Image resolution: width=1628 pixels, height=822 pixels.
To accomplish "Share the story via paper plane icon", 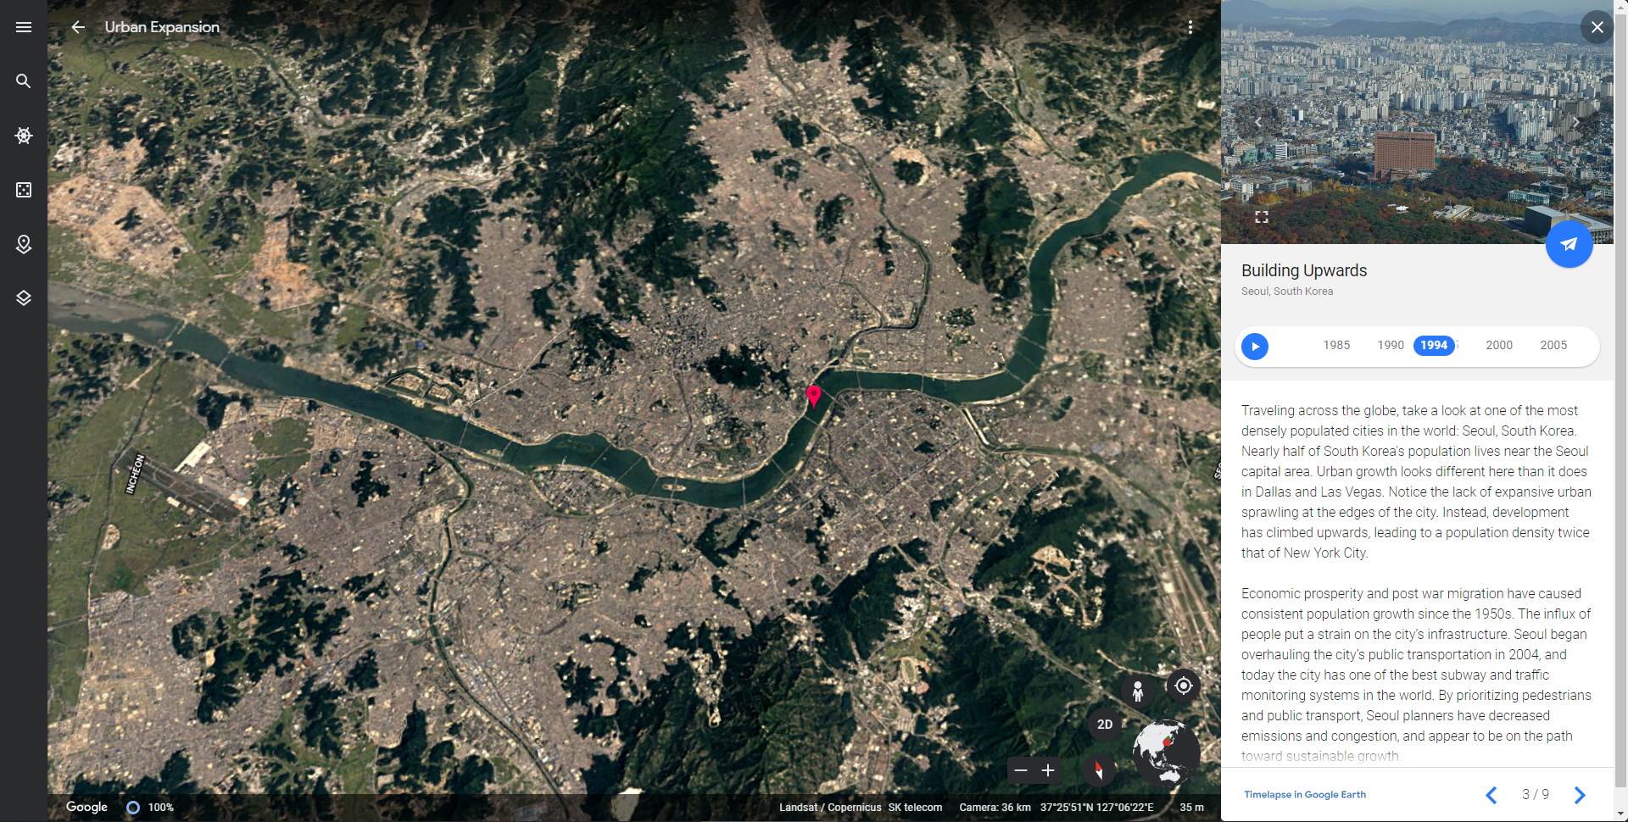I will (x=1569, y=244).
